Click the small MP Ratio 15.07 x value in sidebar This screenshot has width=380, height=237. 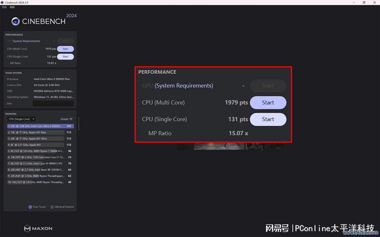[52, 63]
